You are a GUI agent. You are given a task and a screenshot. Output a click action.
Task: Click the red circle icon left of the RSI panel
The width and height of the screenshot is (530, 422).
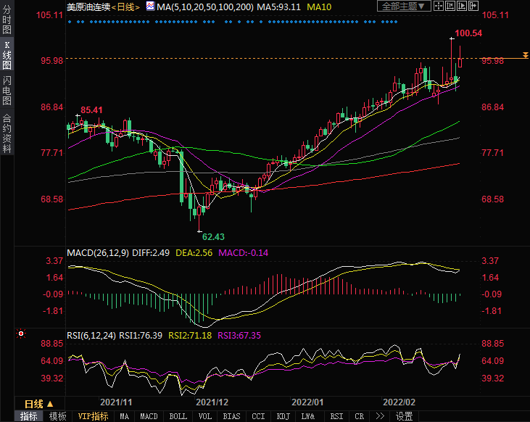pos(21,334)
